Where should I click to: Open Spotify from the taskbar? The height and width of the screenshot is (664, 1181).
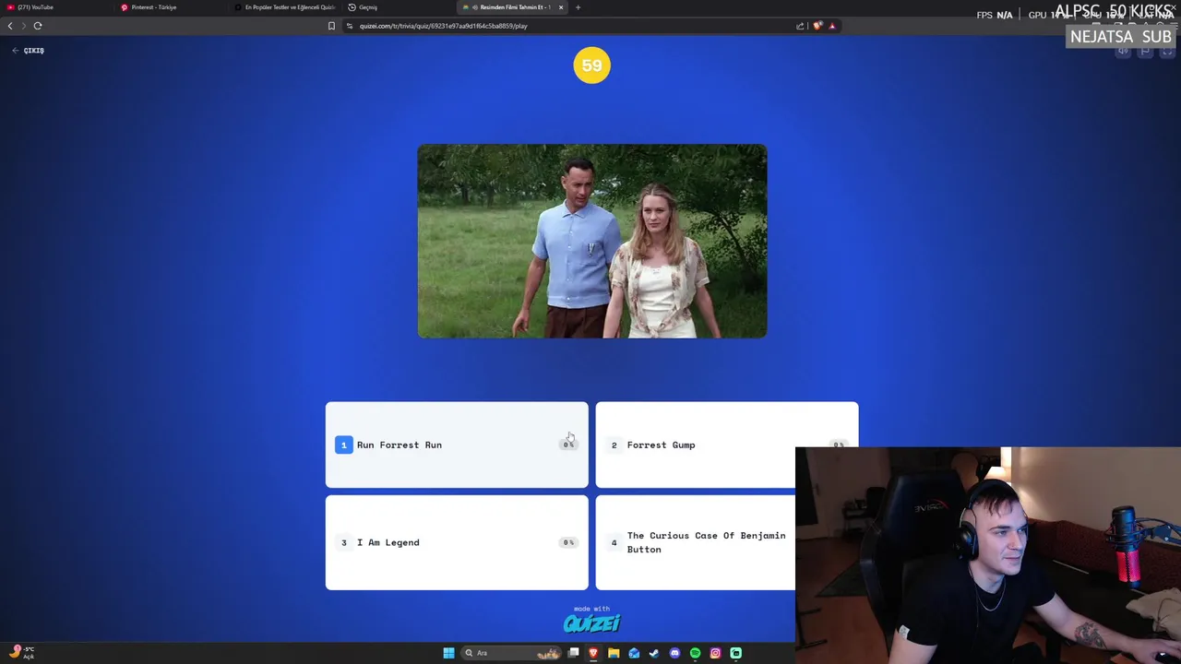click(695, 653)
